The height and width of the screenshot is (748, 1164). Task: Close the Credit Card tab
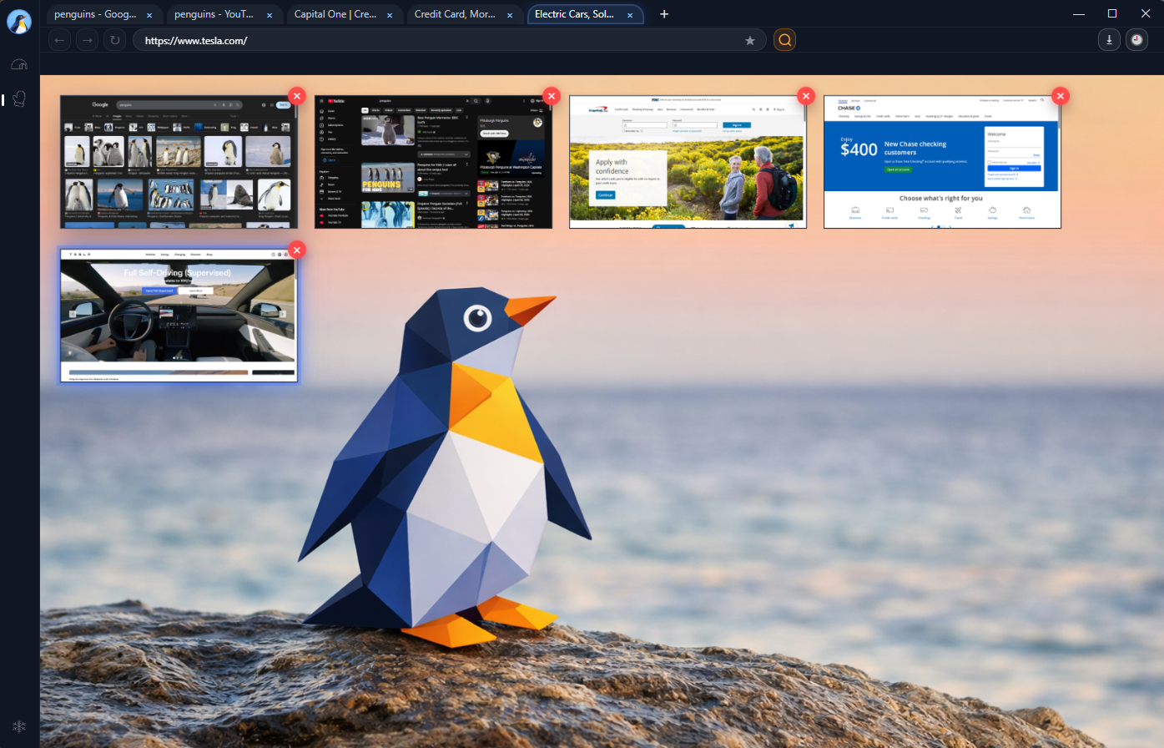(x=509, y=14)
